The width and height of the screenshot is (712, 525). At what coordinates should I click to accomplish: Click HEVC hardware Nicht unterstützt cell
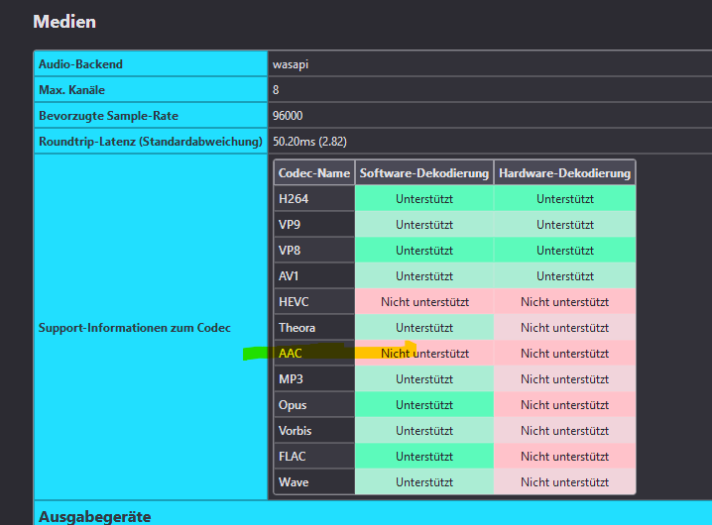(x=564, y=302)
